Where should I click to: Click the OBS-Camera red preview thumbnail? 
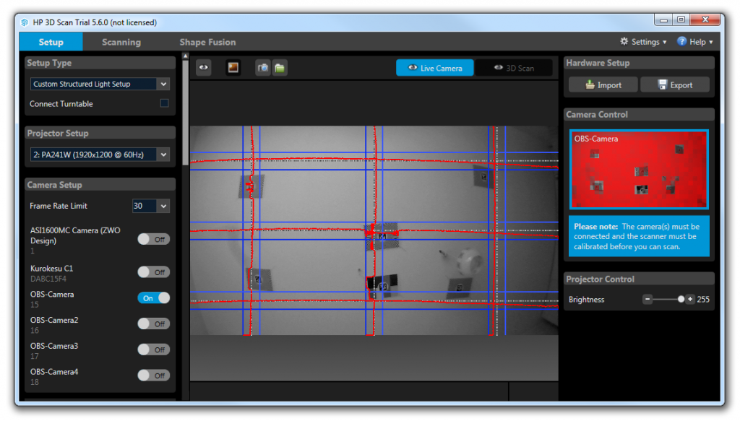639,169
